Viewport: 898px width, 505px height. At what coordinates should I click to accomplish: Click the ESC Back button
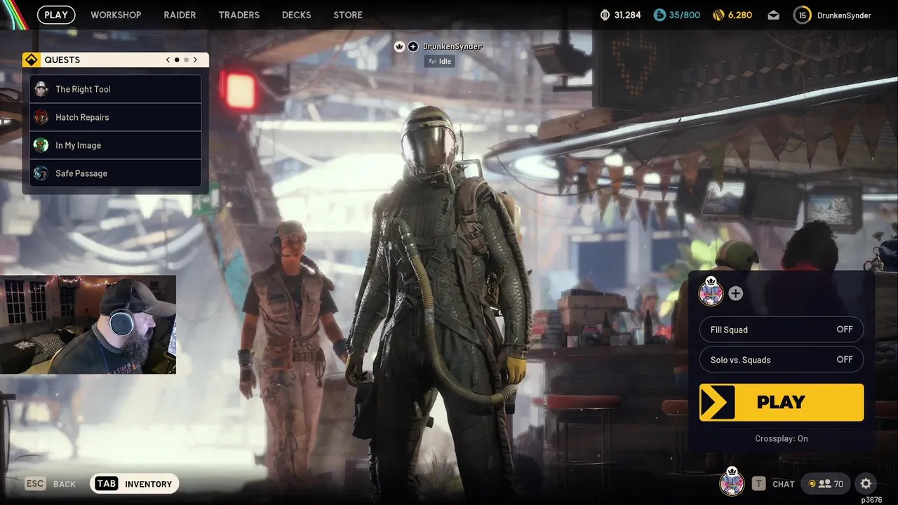pos(50,484)
